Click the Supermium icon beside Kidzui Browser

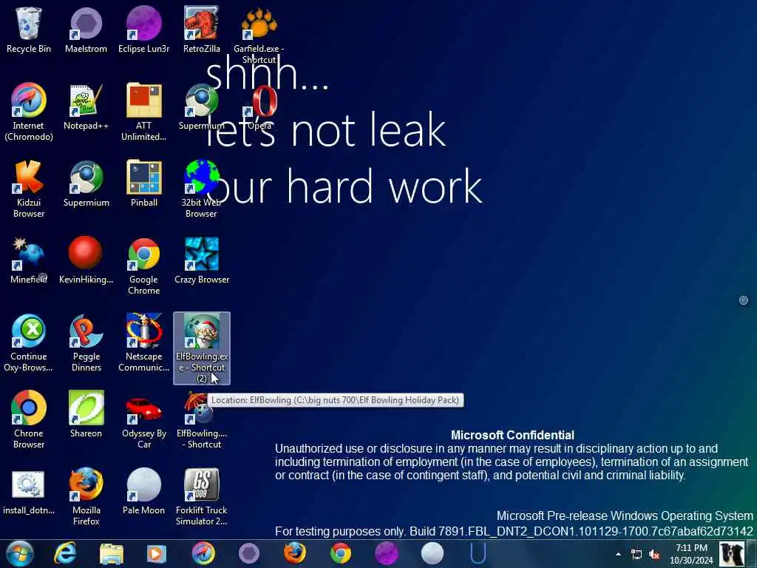[x=86, y=177]
